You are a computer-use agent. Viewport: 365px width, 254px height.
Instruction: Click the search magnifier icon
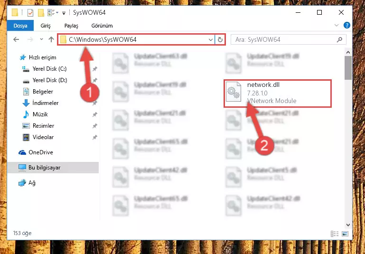point(340,39)
